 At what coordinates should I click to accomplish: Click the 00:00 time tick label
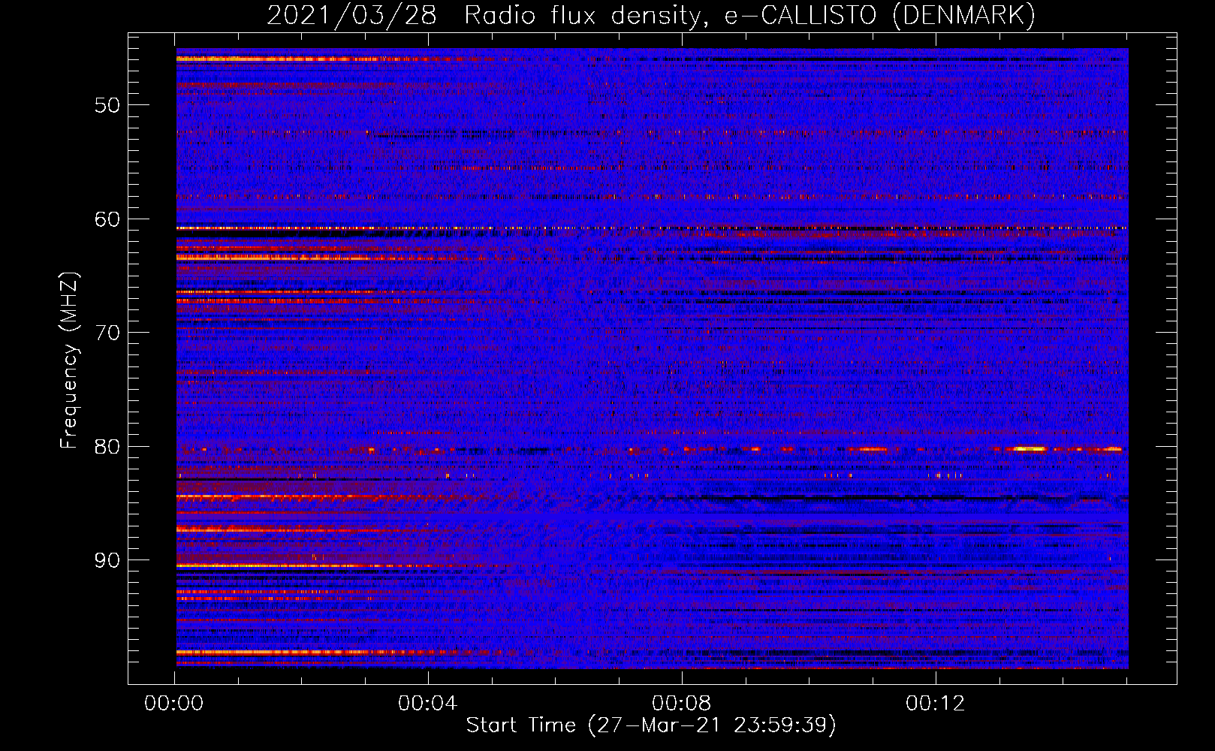pyautogui.click(x=174, y=704)
